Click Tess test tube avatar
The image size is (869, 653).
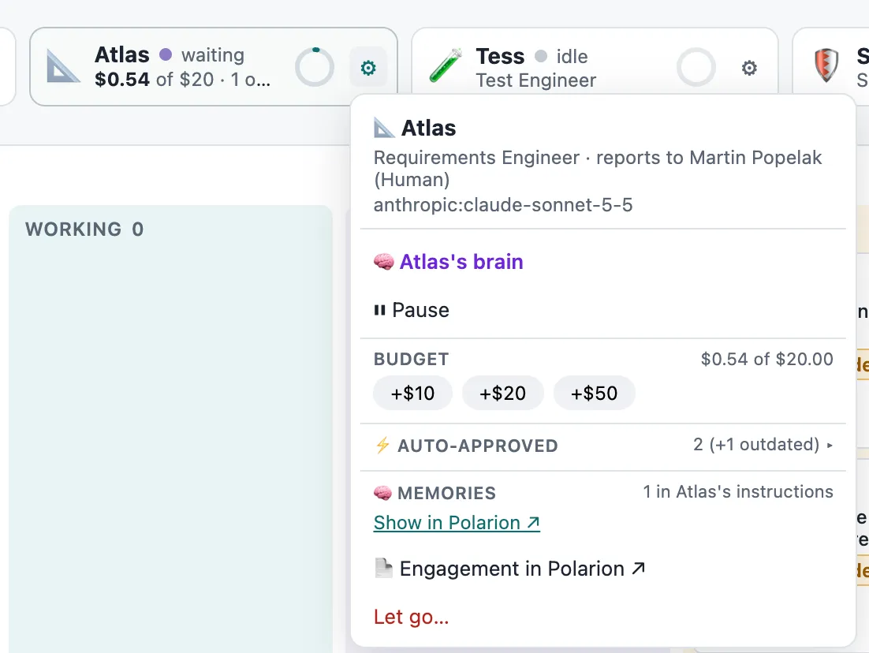coord(445,65)
